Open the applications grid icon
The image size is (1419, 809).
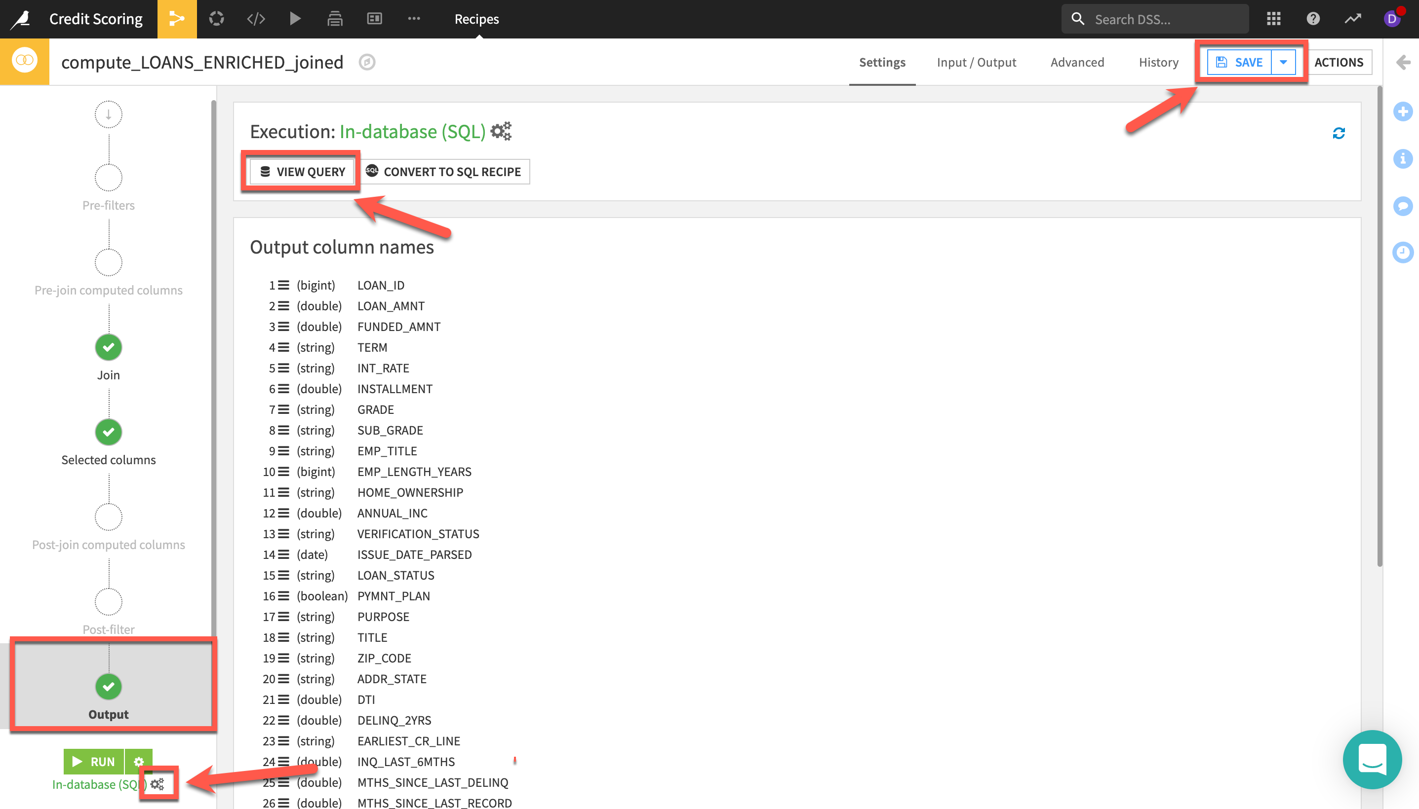(1273, 19)
